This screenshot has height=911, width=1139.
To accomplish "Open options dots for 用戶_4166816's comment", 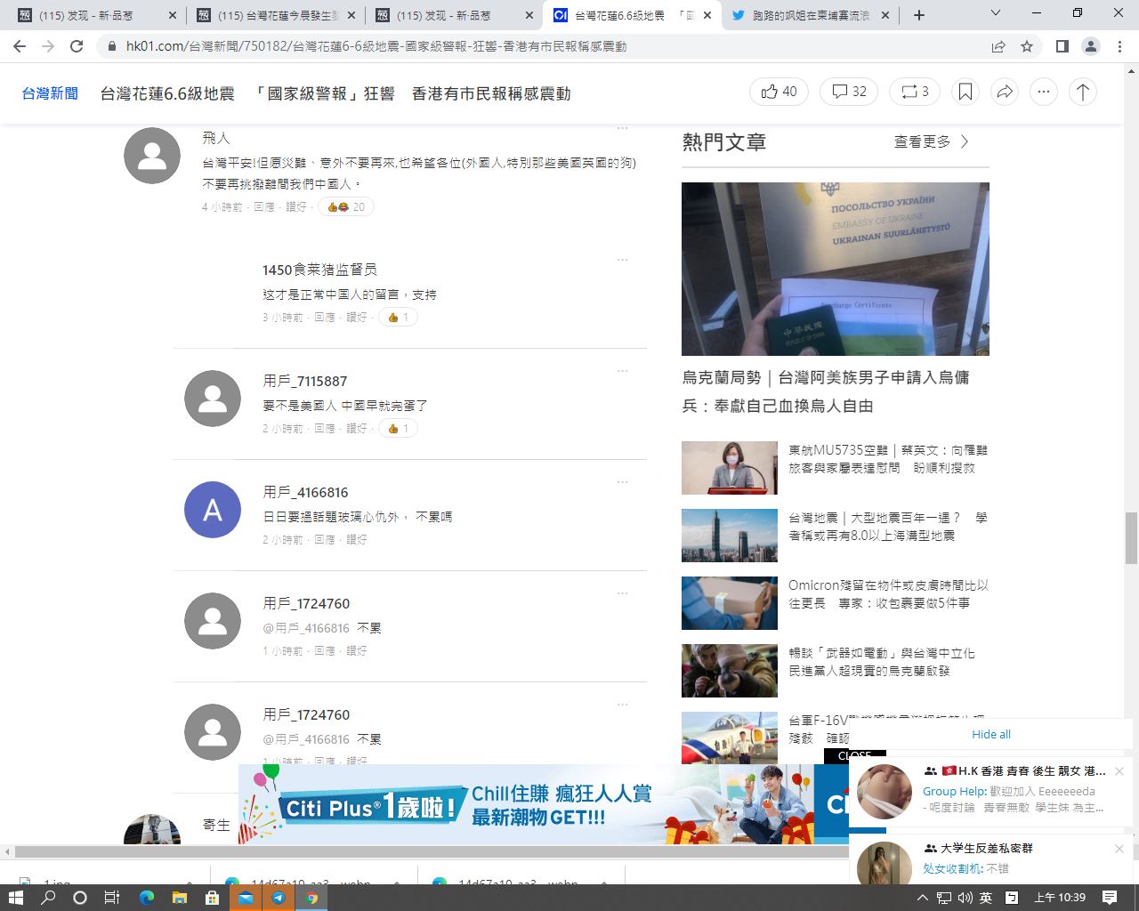I will [622, 482].
